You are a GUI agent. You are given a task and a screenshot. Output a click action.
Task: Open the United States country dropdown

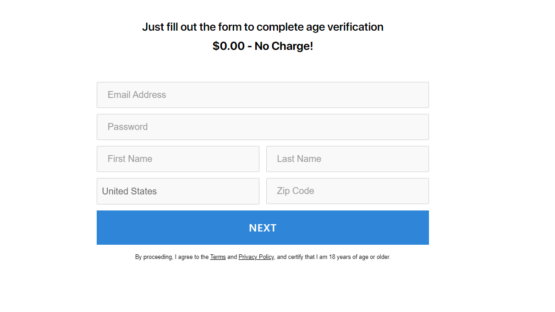point(178,191)
